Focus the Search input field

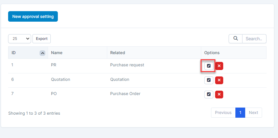coord(254,39)
